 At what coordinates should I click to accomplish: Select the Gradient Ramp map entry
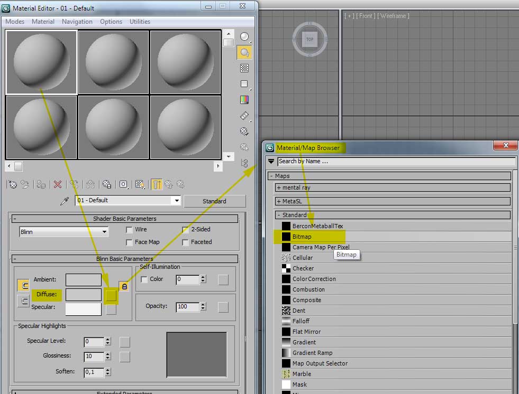click(396, 353)
